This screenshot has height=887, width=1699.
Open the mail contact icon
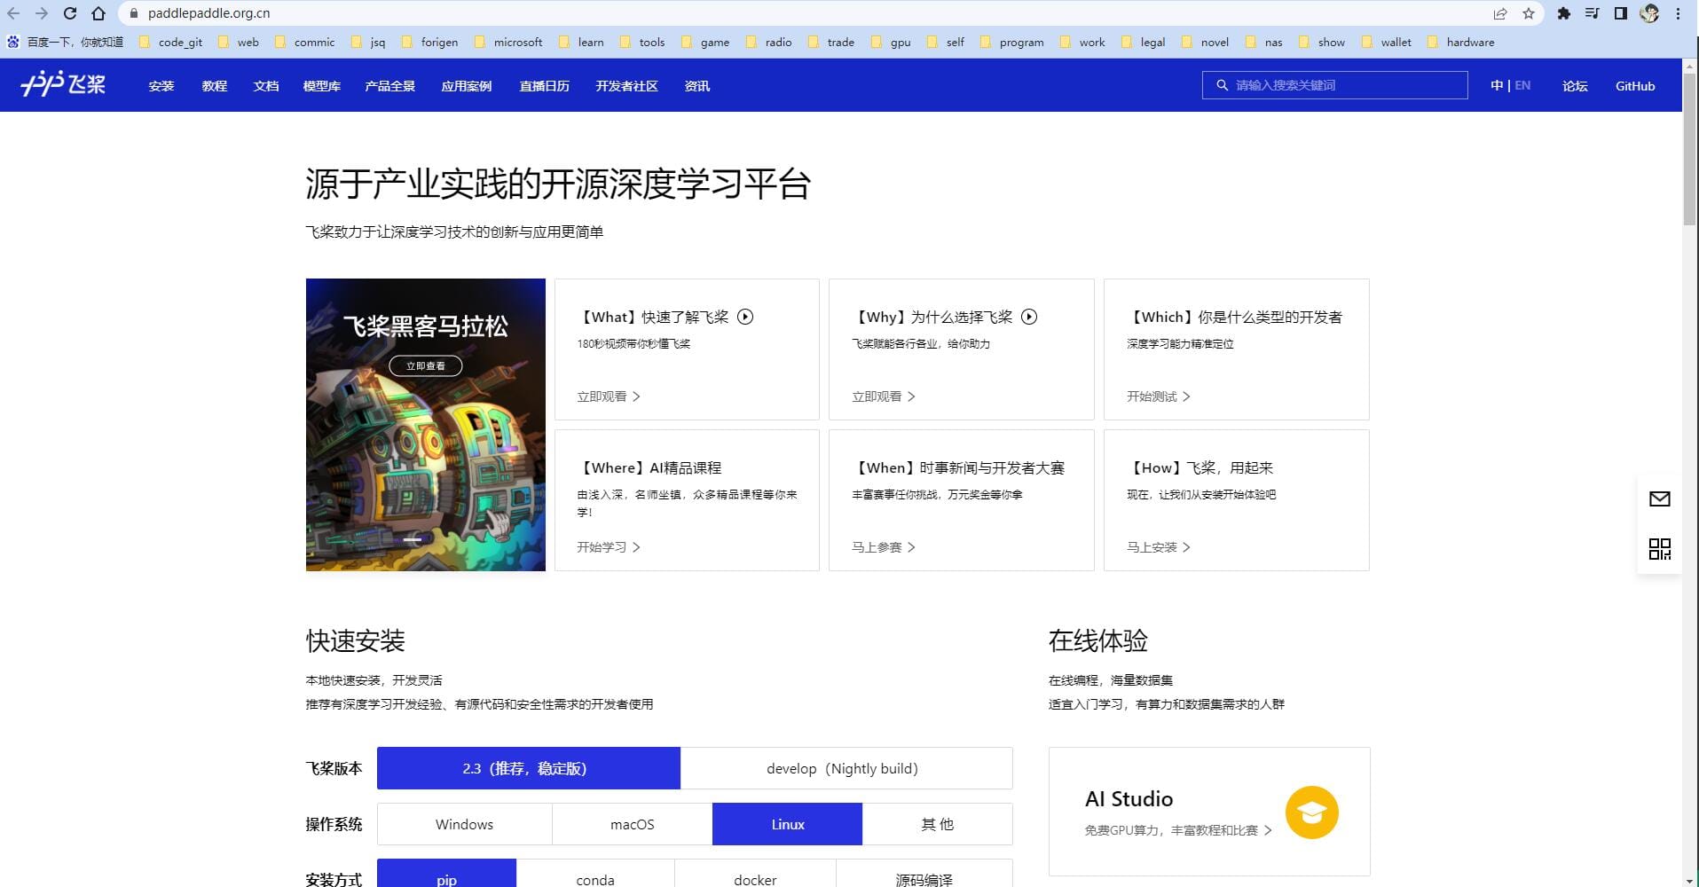click(x=1659, y=498)
